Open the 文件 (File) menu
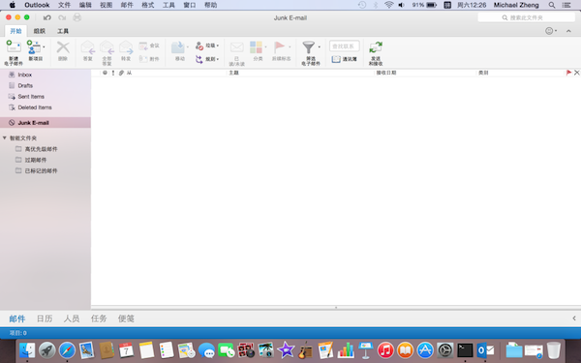This screenshot has width=581, height=363. (64, 5)
